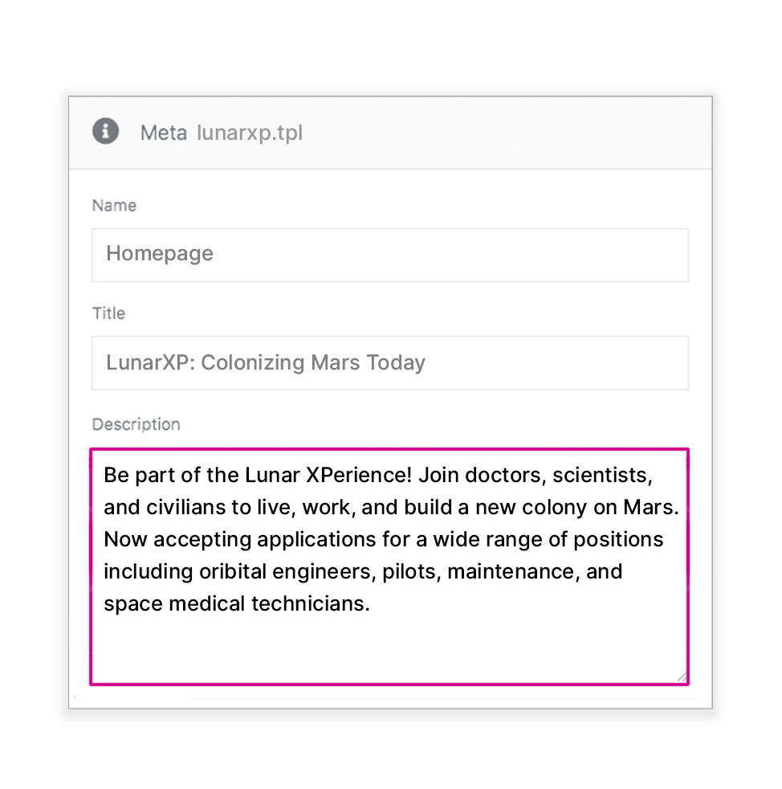
Task: Click the info icon beside Meta
Action: click(x=106, y=131)
